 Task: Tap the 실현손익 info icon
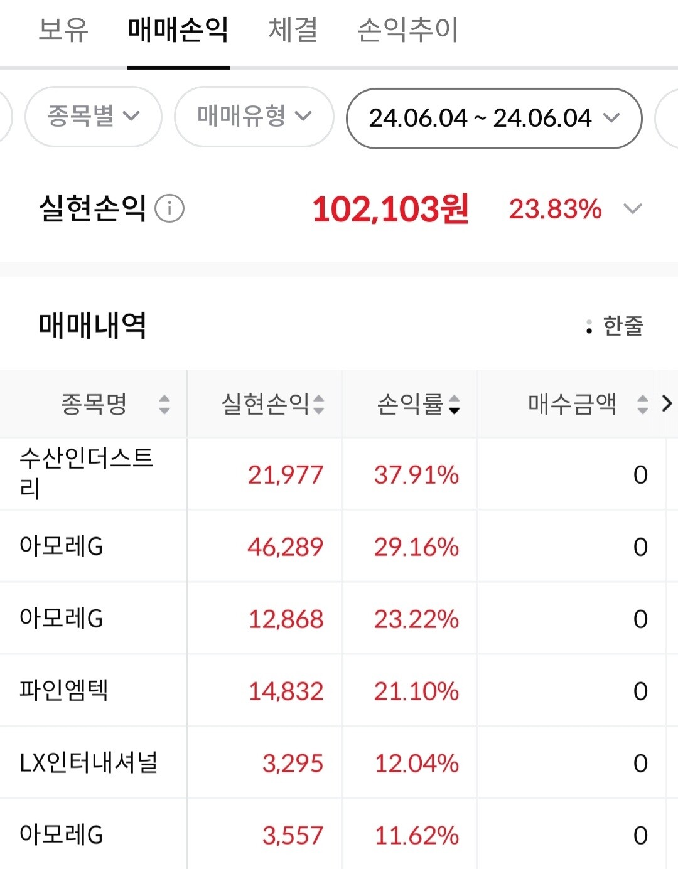169,209
